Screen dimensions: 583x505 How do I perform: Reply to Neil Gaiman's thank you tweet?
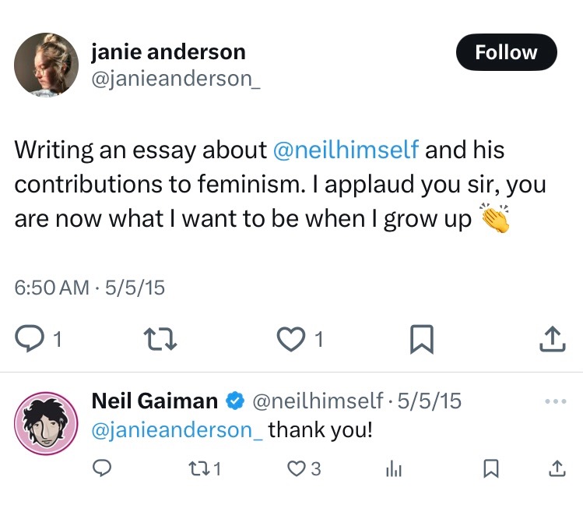[103, 468]
